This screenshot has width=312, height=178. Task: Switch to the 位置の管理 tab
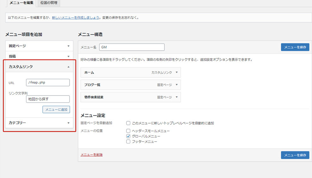coord(49,3)
